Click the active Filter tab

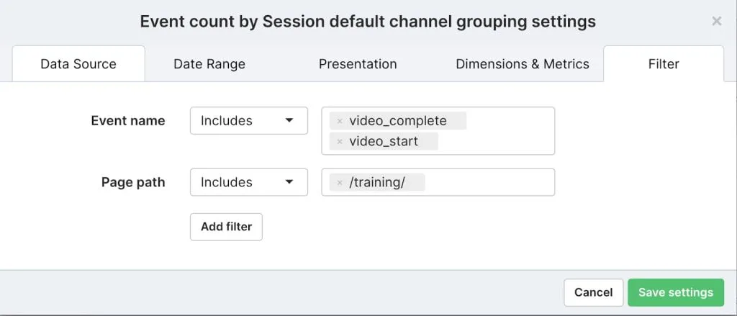point(663,64)
